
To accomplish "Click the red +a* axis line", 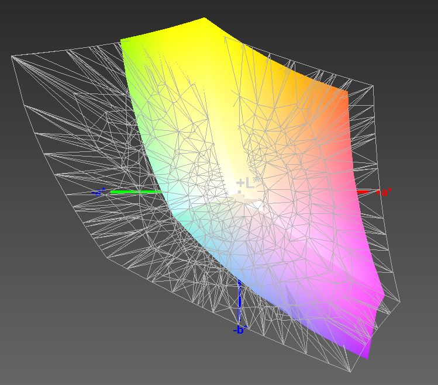I will (363, 192).
